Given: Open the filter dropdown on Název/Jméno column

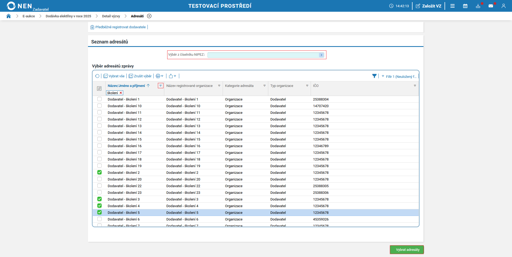Looking at the screenshot, I should pyautogui.click(x=161, y=86).
